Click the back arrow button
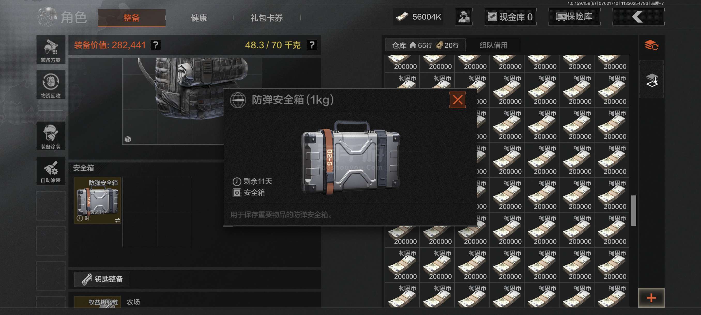 pyautogui.click(x=638, y=17)
